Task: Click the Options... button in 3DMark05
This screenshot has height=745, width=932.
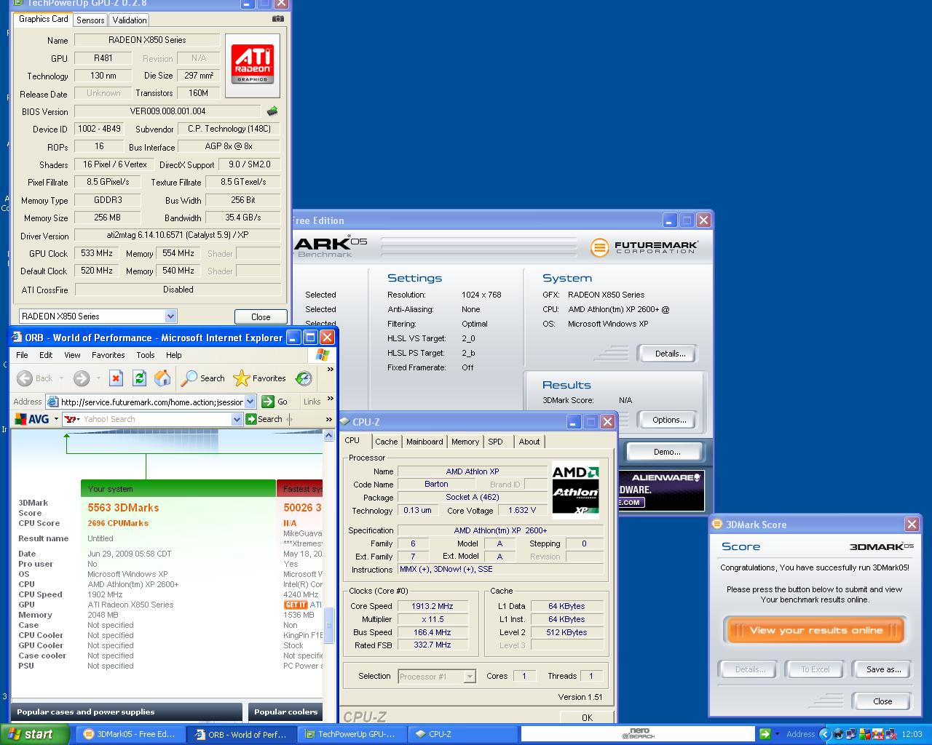Action: coord(669,420)
